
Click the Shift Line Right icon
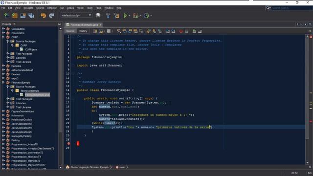tap(173, 31)
